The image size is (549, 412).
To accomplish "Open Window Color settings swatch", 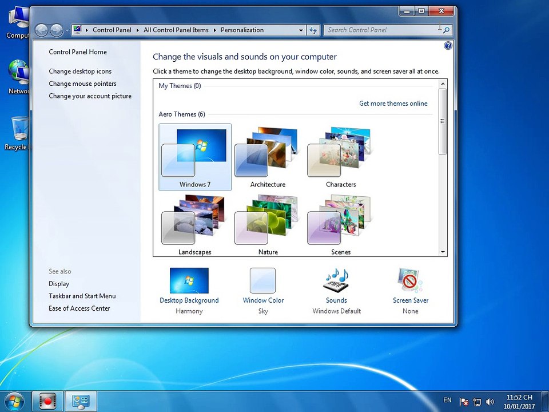I will [x=262, y=280].
